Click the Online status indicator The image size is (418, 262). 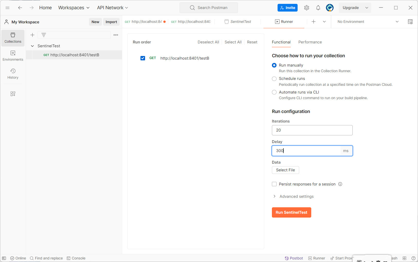point(18,258)
